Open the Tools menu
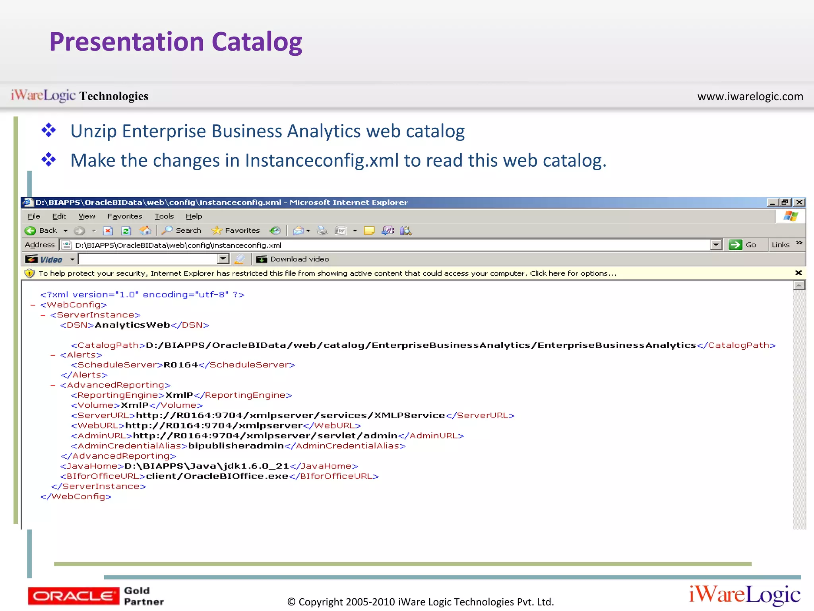 (x=164, y=216)
